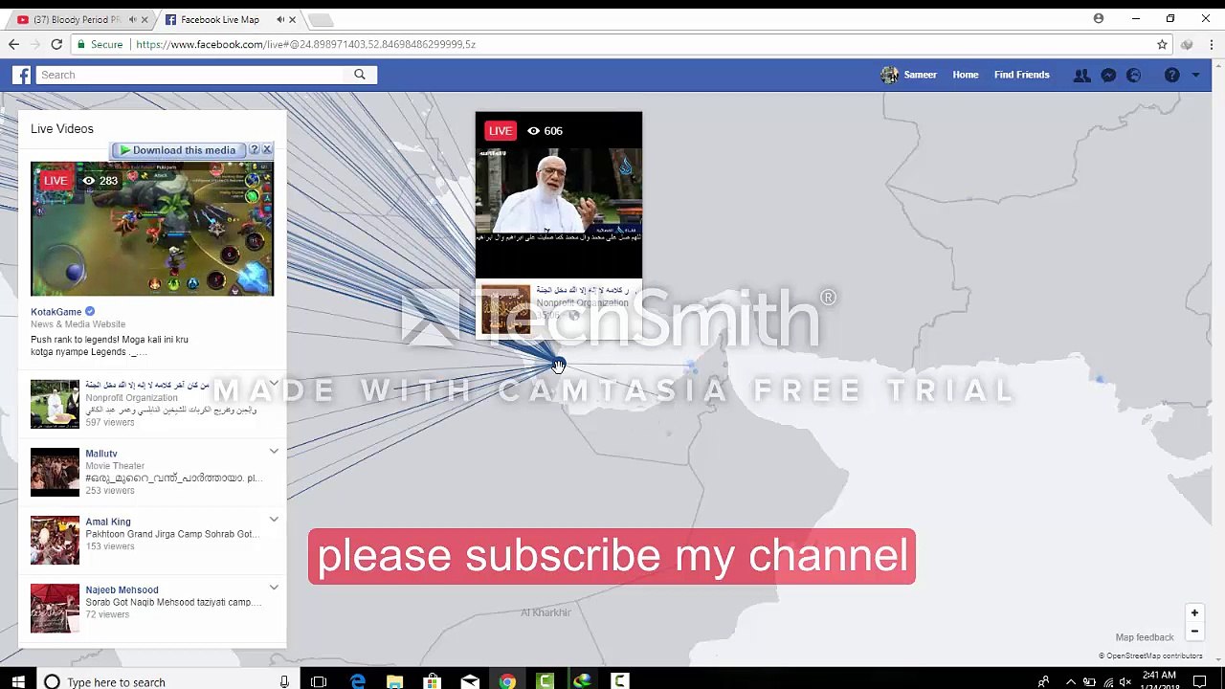Viewport: 1225px width, 689px height.
Task: Open the Windows Start menu
Action: click(18, 681)
